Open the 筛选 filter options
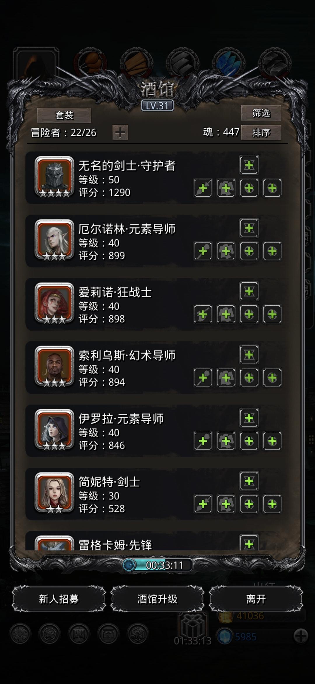The width and height of the screenshot is (315, 684). point(261,113)
